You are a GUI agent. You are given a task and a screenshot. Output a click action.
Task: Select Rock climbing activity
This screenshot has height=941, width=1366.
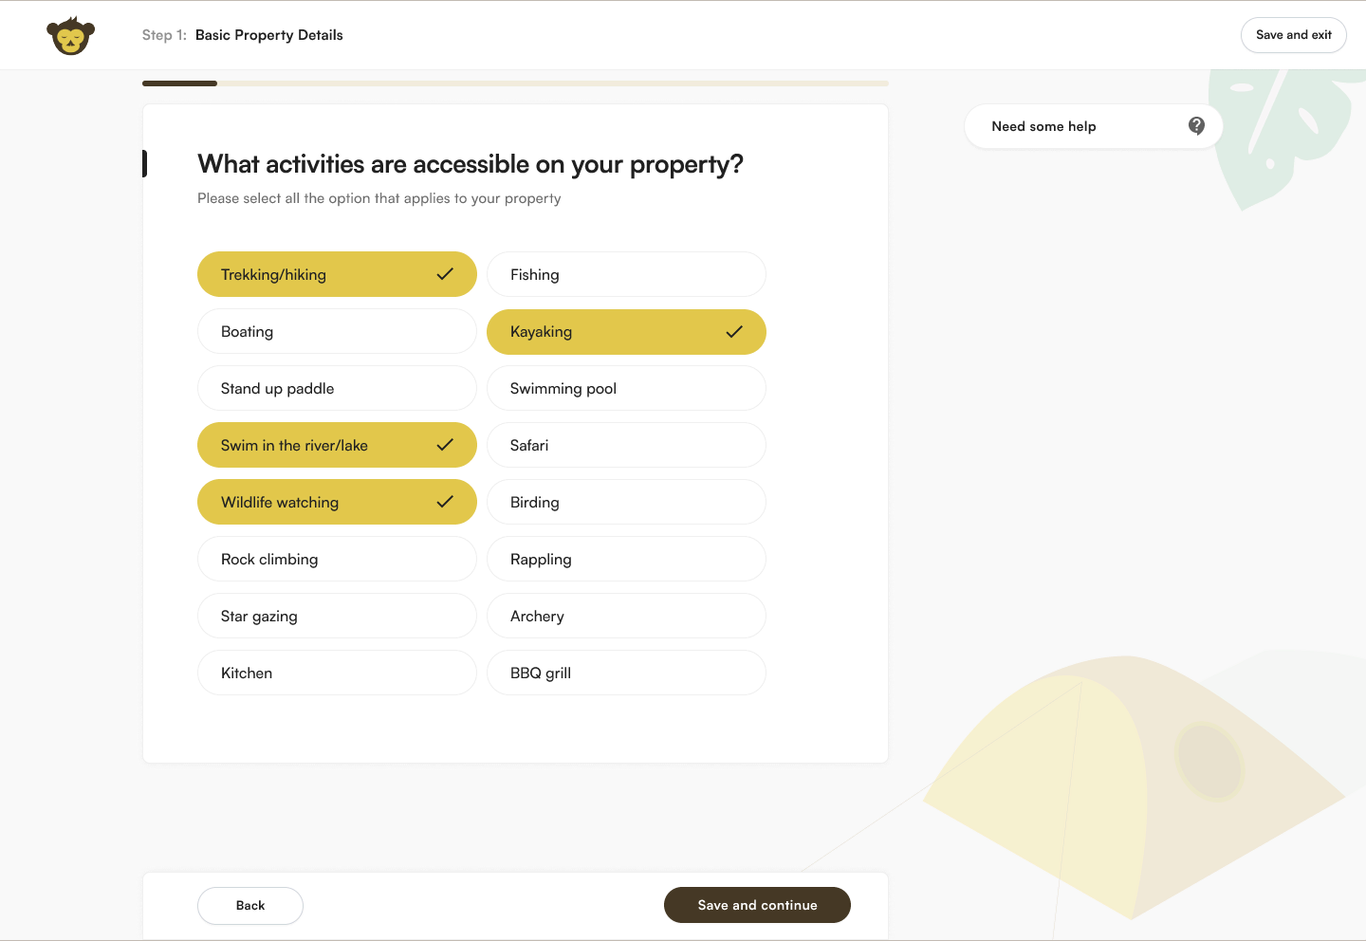[337, 559]
